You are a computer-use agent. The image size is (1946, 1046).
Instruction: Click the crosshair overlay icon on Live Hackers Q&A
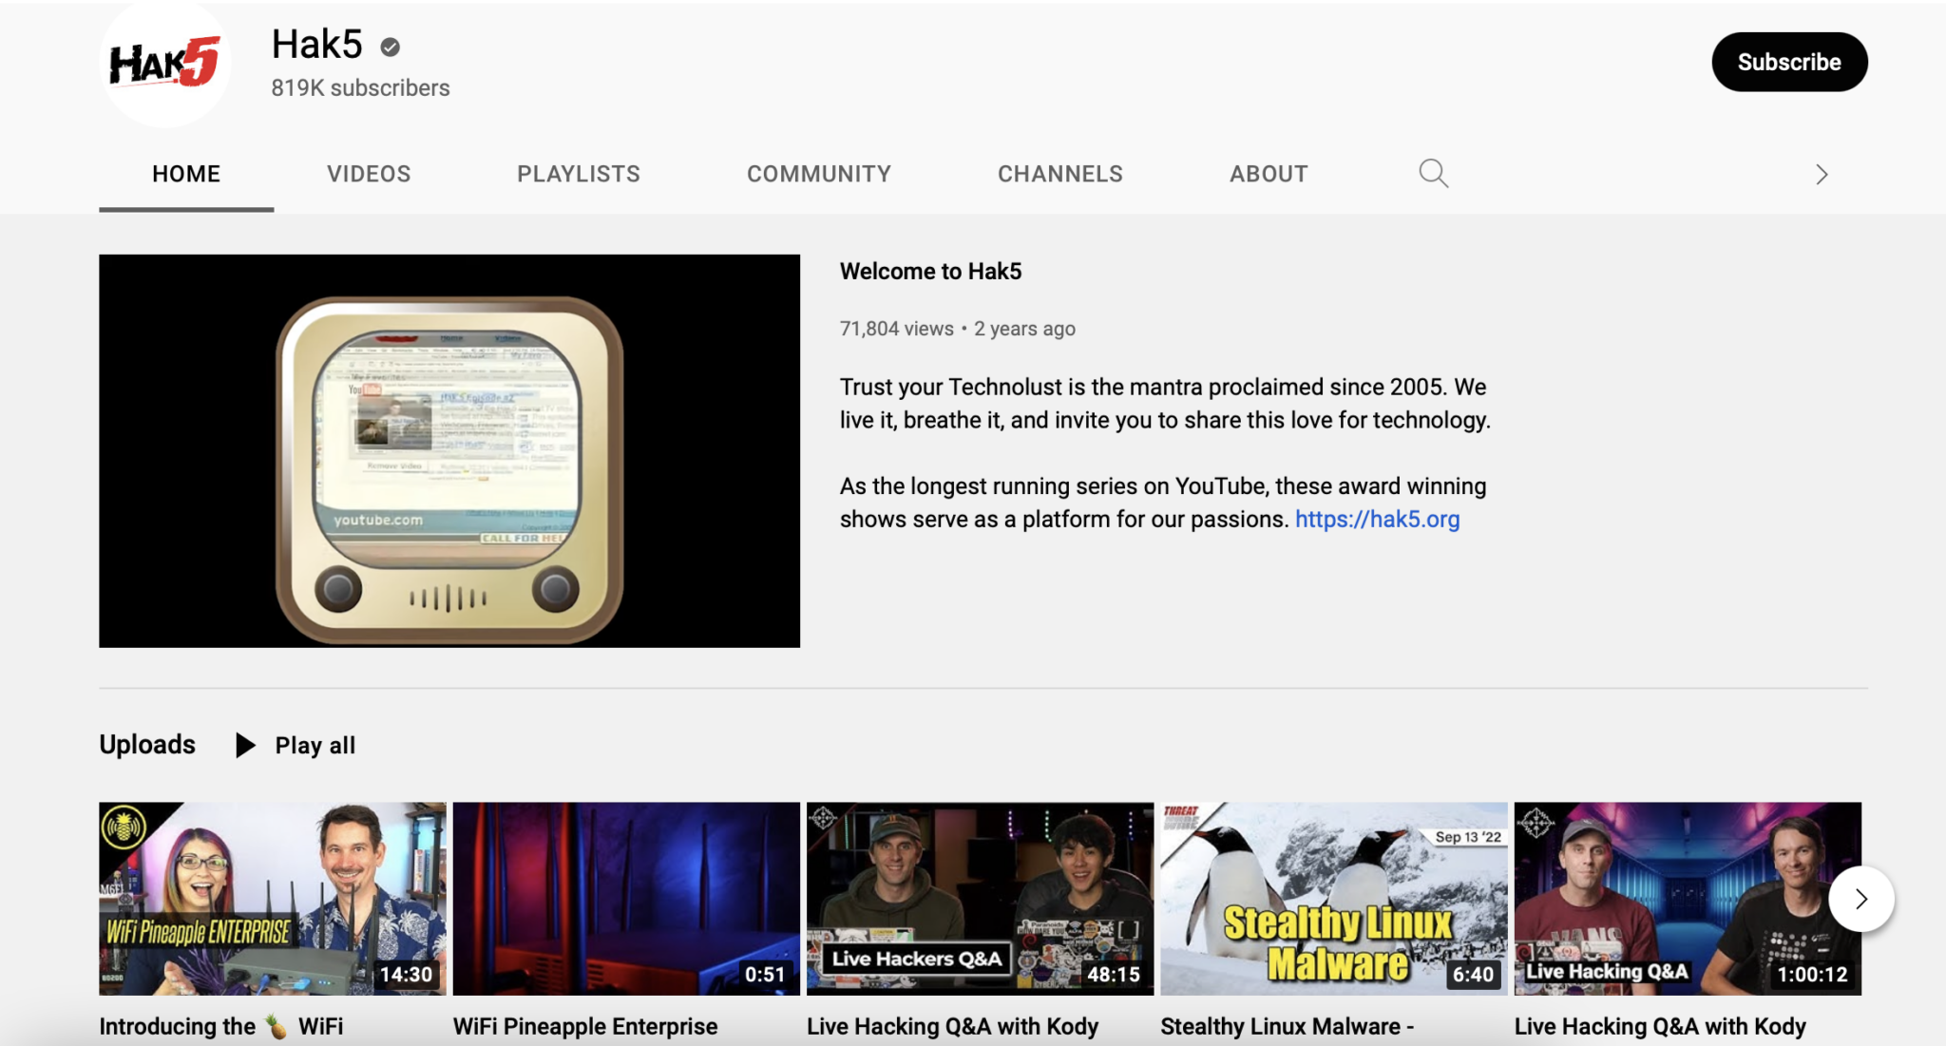tap(823, 817)
